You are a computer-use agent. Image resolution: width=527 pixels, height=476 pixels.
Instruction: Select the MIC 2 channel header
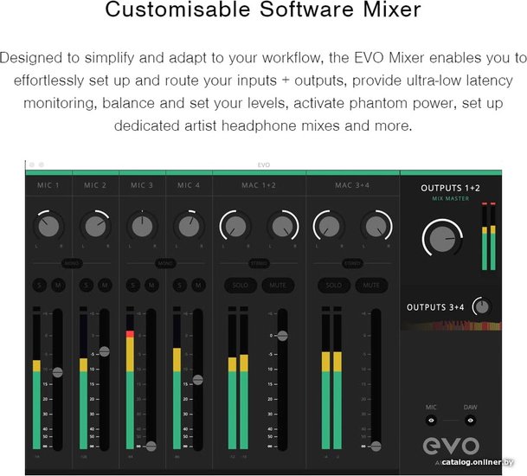(x=95, y=185)
